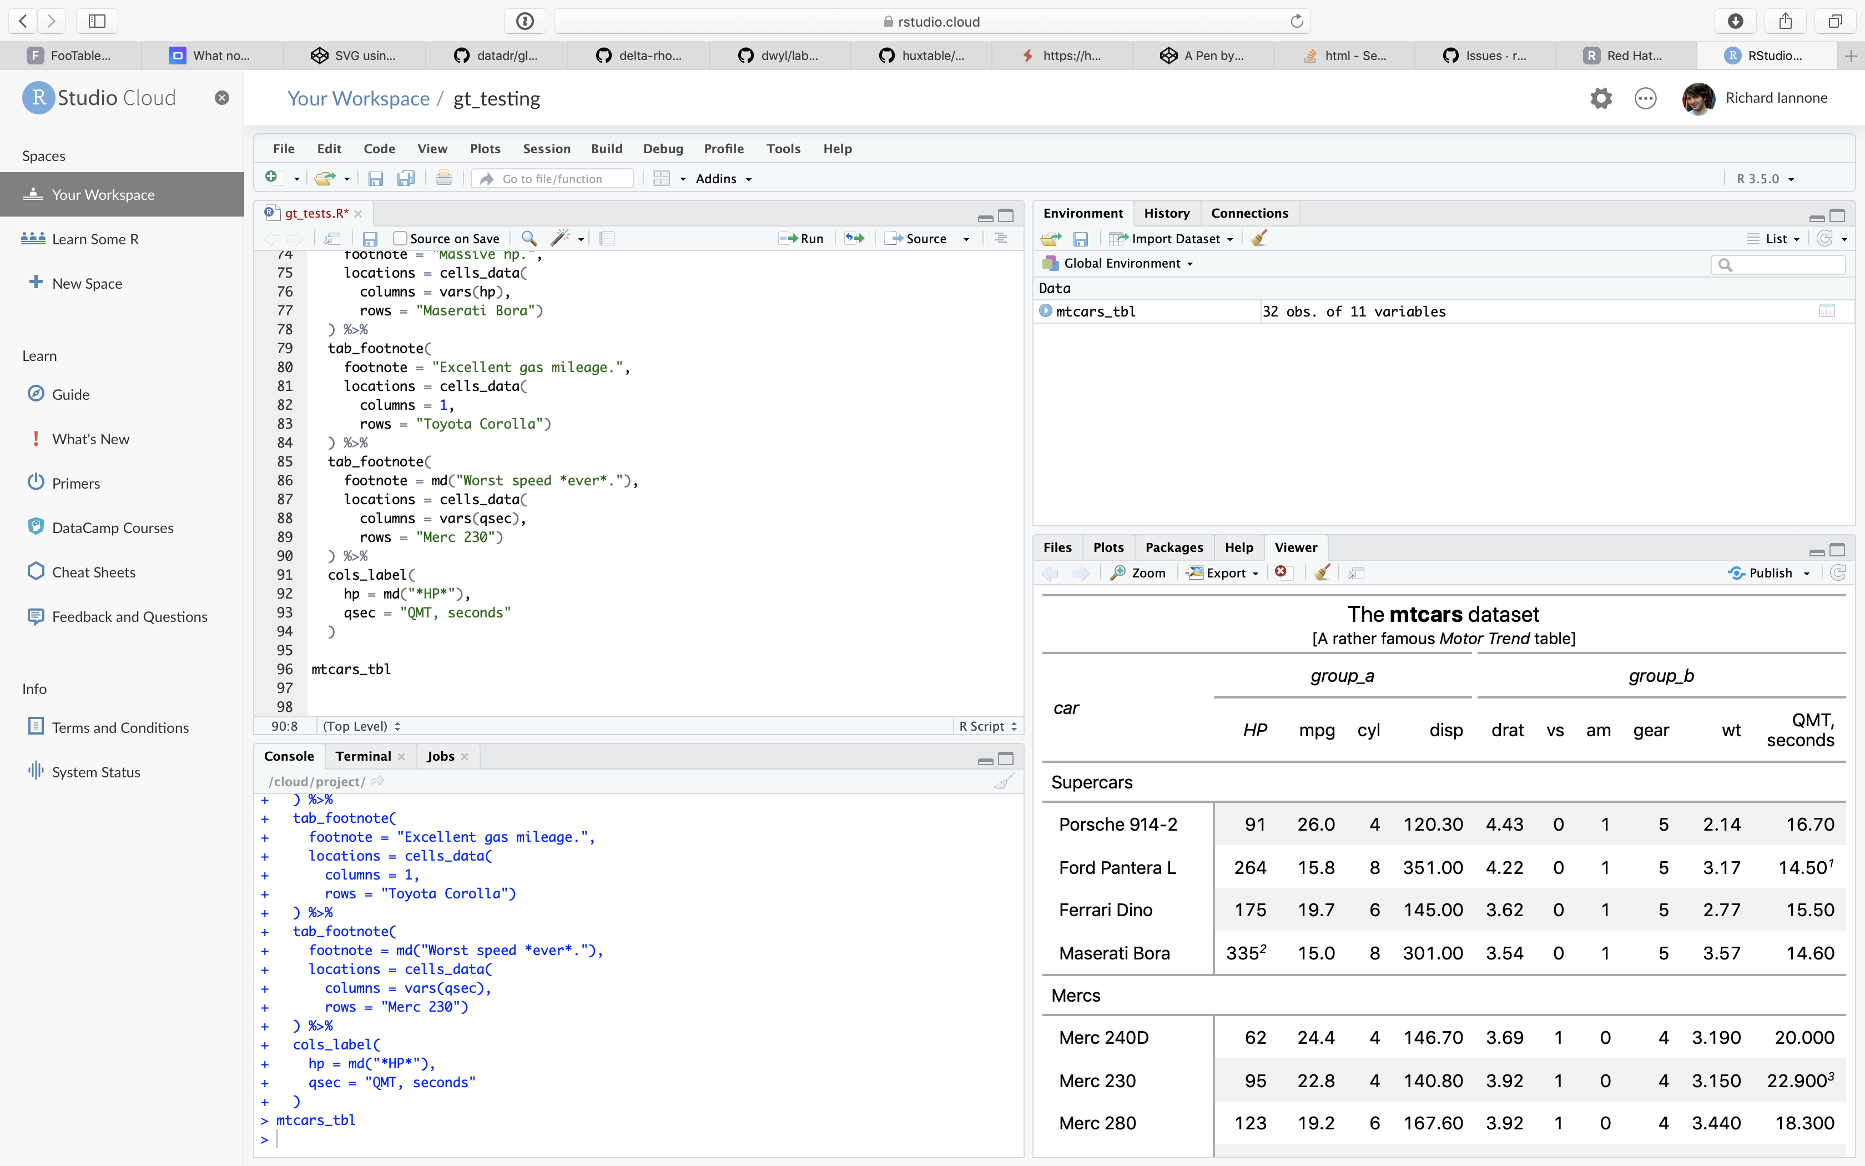The width and height of the screenshot is (1865, 1166).
Task: Open Your Workspace from the sidebar
Action: coord(103,194)
